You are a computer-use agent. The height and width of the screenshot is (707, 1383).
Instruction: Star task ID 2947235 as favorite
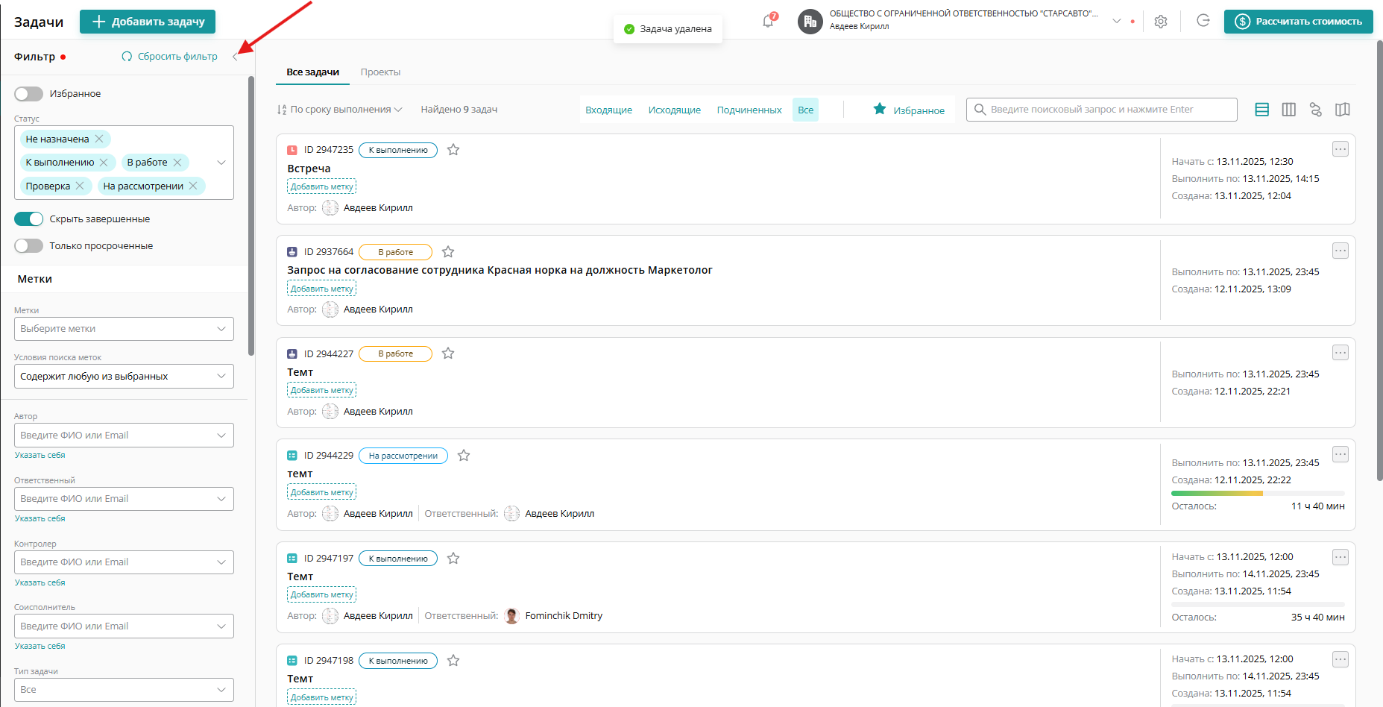(x=453, y=150)
